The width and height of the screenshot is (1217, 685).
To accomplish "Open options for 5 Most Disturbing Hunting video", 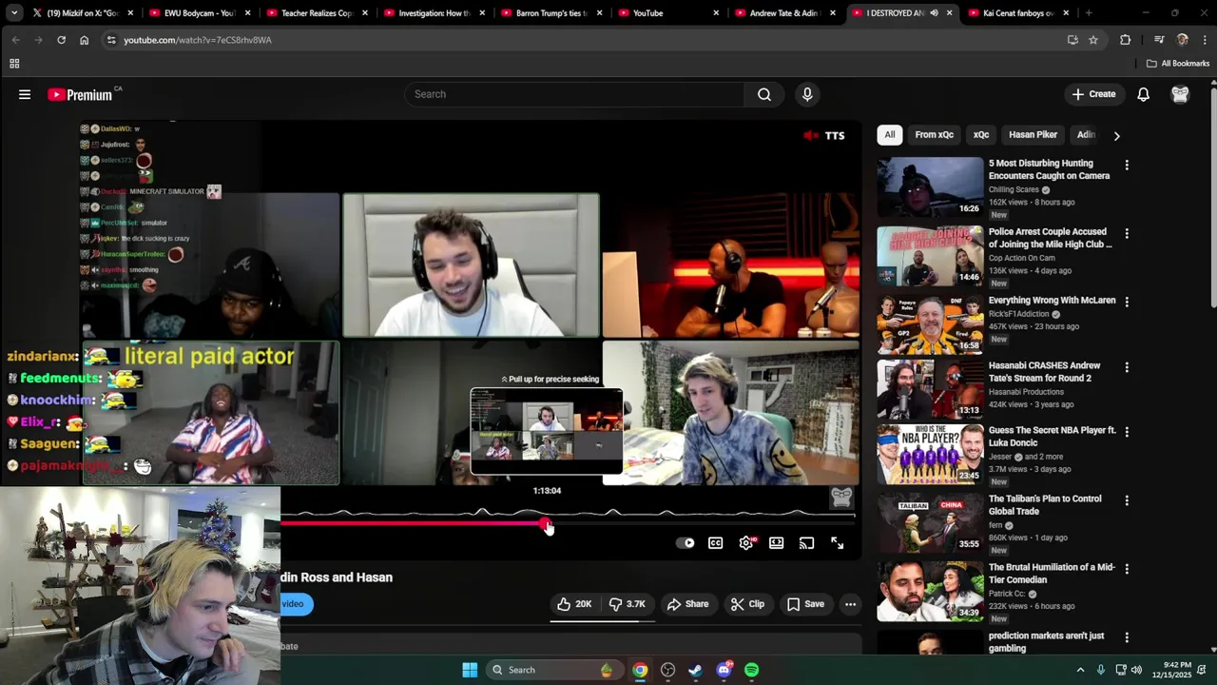I will (1127, 165).
